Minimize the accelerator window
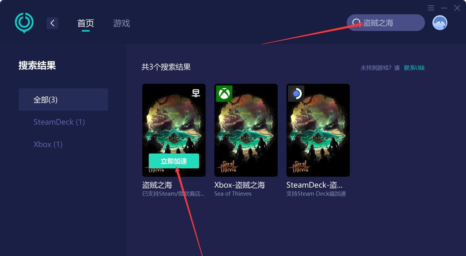Image resolution: width=466 pixels, height=256 pixels. (x=444, y=8)
